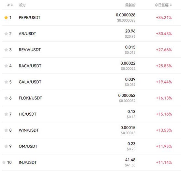Unfavorite the PEPE/USDT gold star

tap(6, 18)
